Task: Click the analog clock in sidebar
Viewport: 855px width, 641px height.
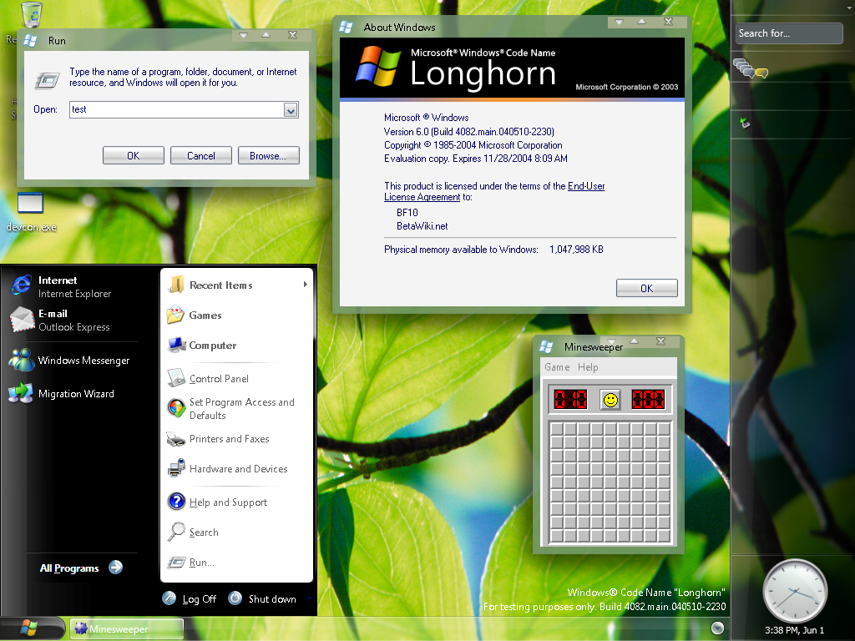Action: pyautogui.click(x=794, y=590)
